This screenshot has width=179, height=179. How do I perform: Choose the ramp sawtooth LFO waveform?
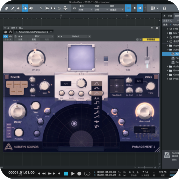96,116
